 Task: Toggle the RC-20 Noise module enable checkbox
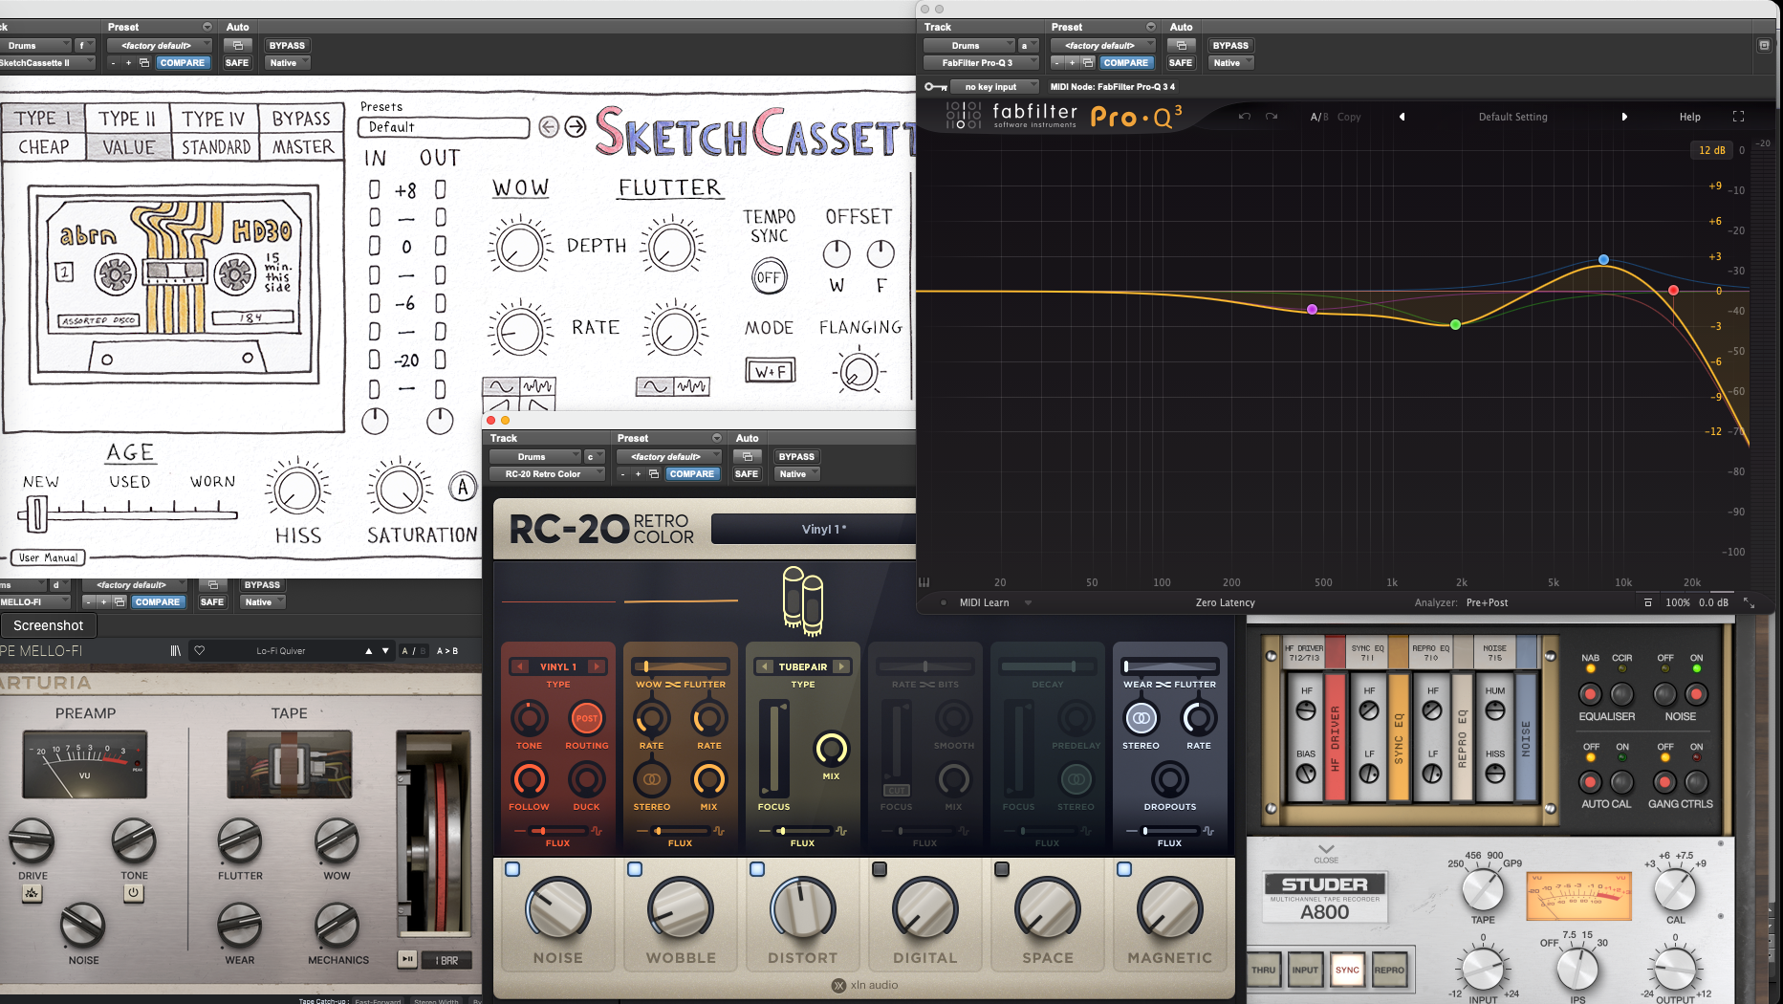[512, 869]
